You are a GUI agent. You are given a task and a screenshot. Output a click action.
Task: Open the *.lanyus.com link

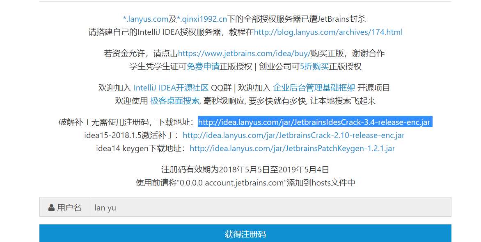point(146,19)
